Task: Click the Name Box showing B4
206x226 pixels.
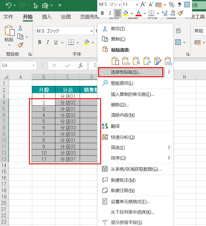Action: (x=18, y=65)
